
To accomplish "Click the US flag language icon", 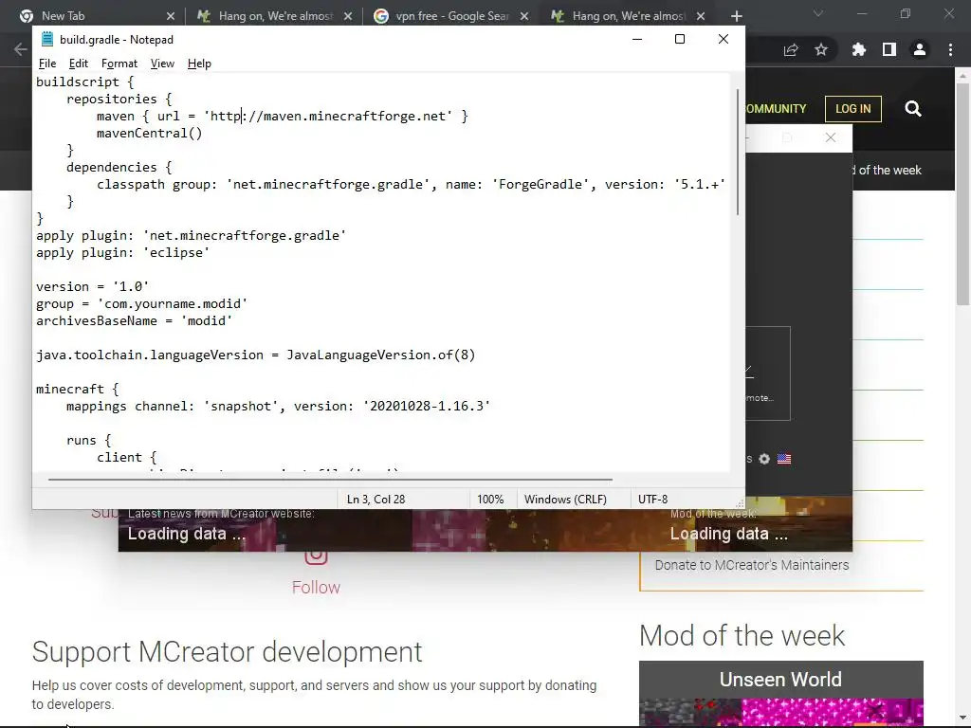I will click(x=784, y=459).
